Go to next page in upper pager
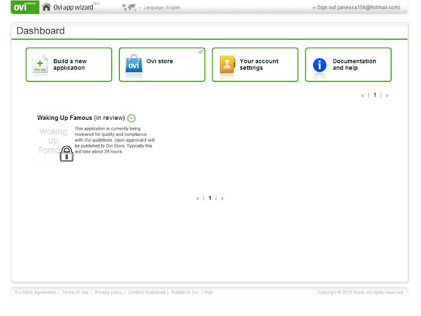The width and height of the screenshot is (421, 316). [387, 95]
